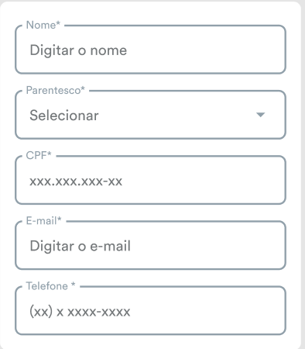Place cursor in empty area of Telefone box
305x349 pixels.
[x=207, y=312]
